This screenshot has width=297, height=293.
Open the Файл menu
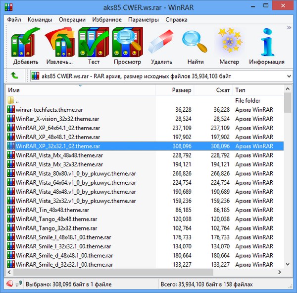tap(14, 20)
